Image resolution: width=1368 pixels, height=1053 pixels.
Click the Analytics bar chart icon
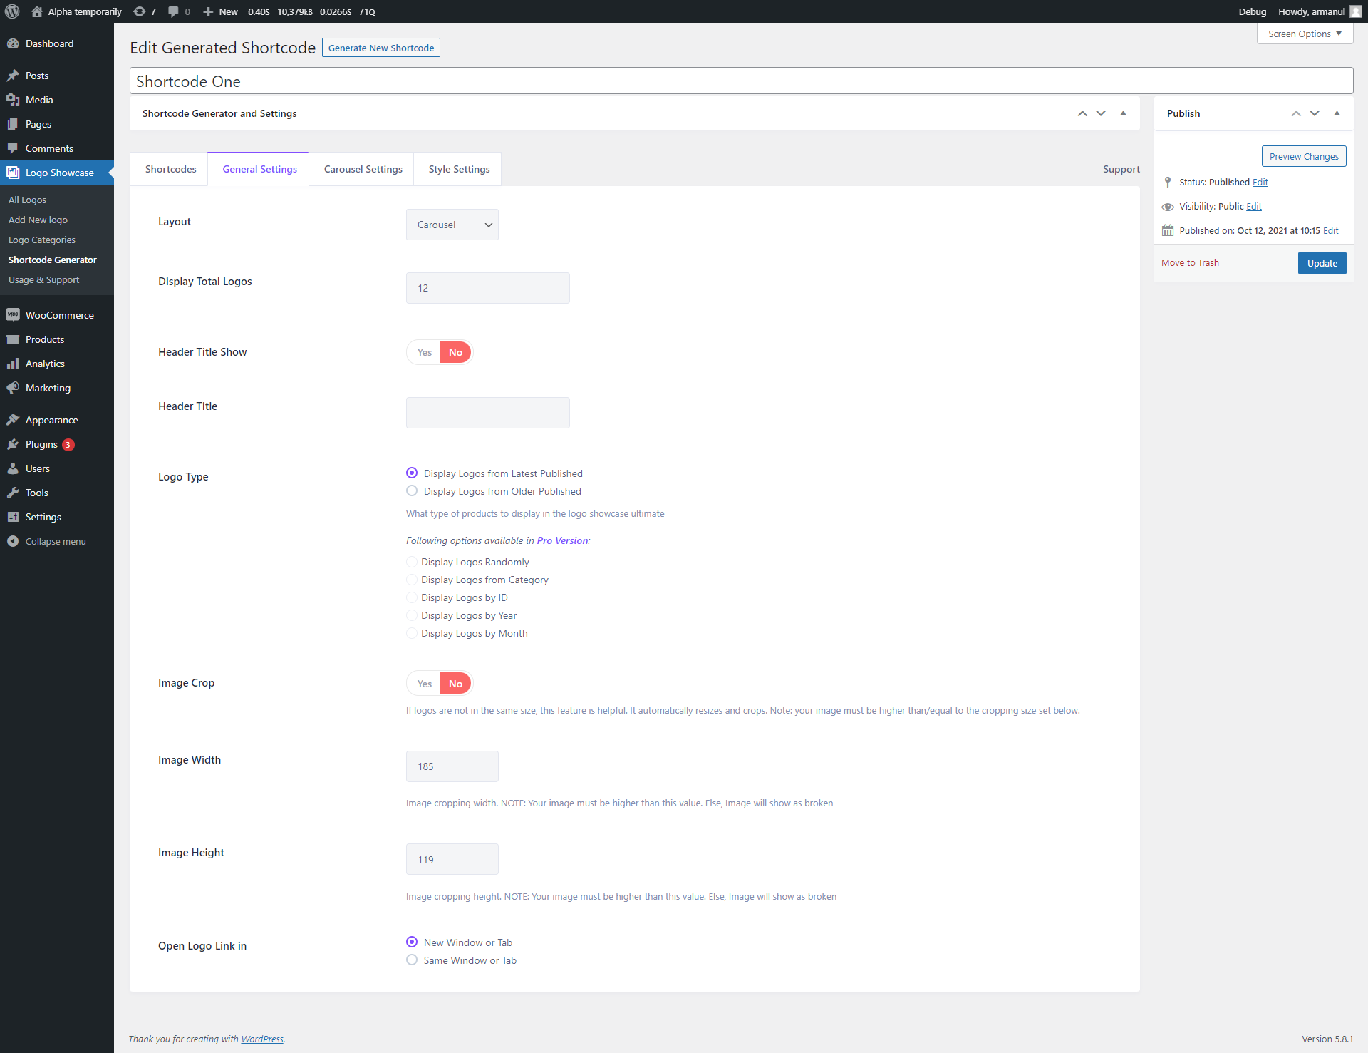click(x=13, y=364)
